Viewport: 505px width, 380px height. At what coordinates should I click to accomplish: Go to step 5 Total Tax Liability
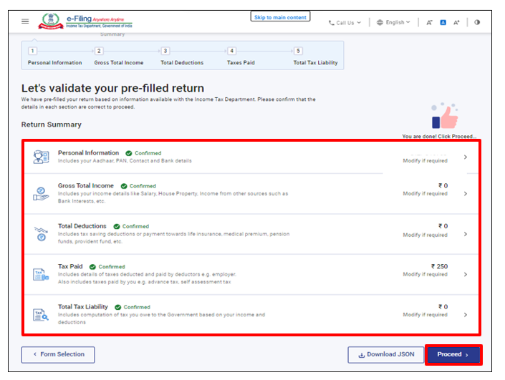[x=298, y=51]
